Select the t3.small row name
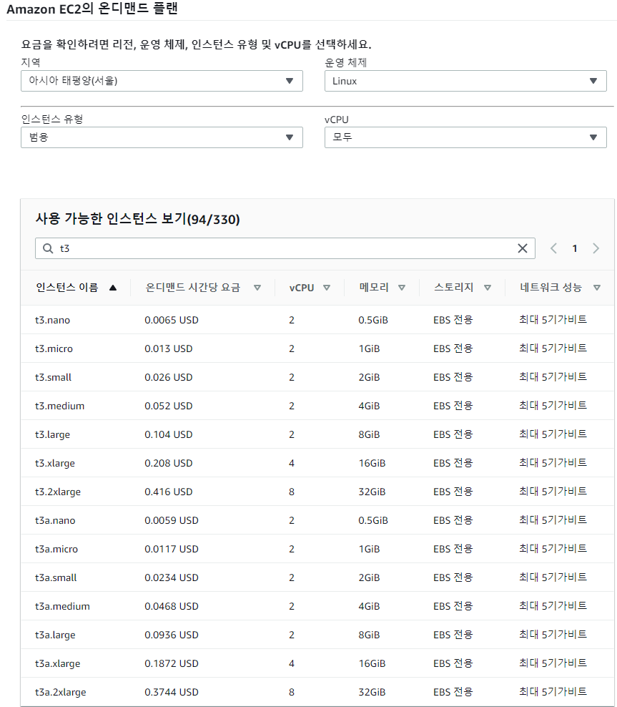Viewport: 617px width, 707px height. point(53,377)
